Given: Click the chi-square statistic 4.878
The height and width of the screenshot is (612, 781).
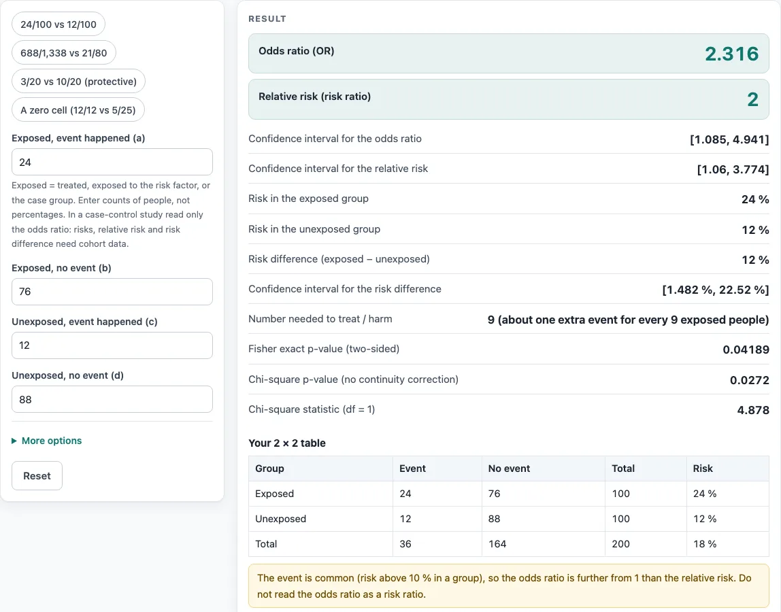Looking at the screenshot, I should tap(753, 410).
